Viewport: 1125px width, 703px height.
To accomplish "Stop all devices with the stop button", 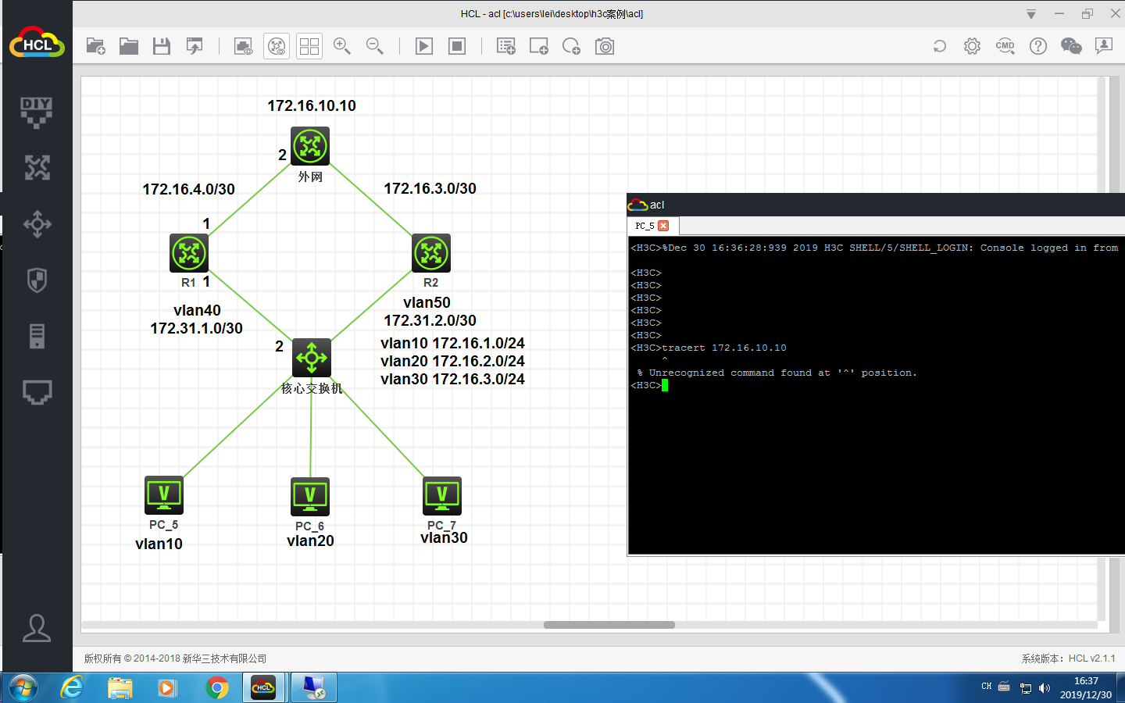I will click(x=457, y=46).
